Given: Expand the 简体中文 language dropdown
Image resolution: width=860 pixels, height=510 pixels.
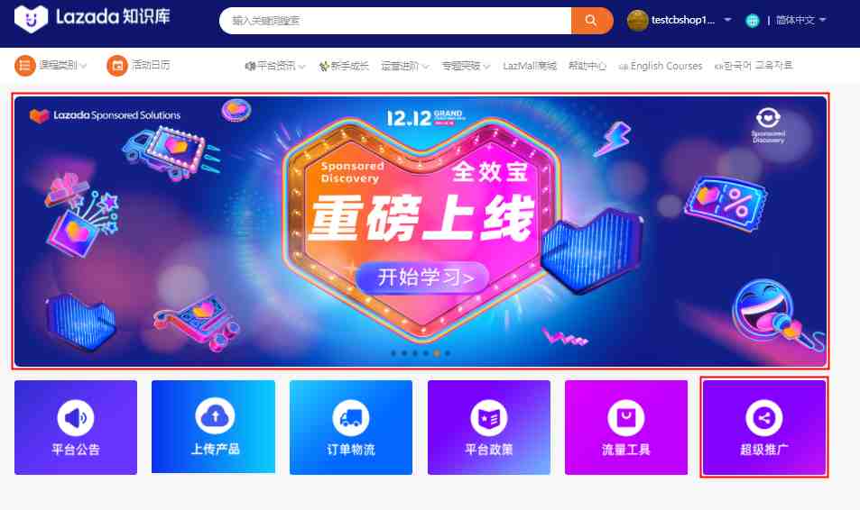Looking at the screenshot, I should pos(800,20).
